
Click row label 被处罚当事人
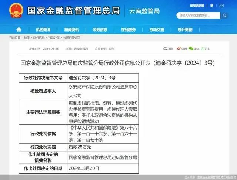tap(43, 91)
